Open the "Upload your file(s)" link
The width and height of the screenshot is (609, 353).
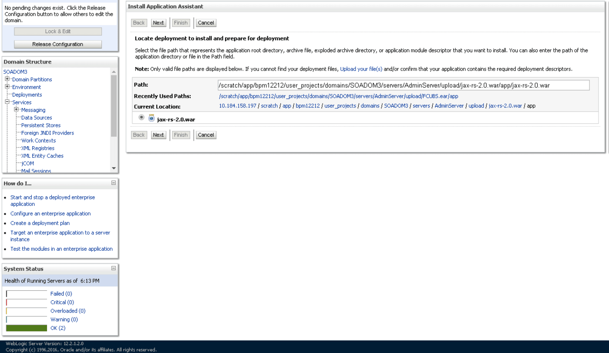pos(361,69)
